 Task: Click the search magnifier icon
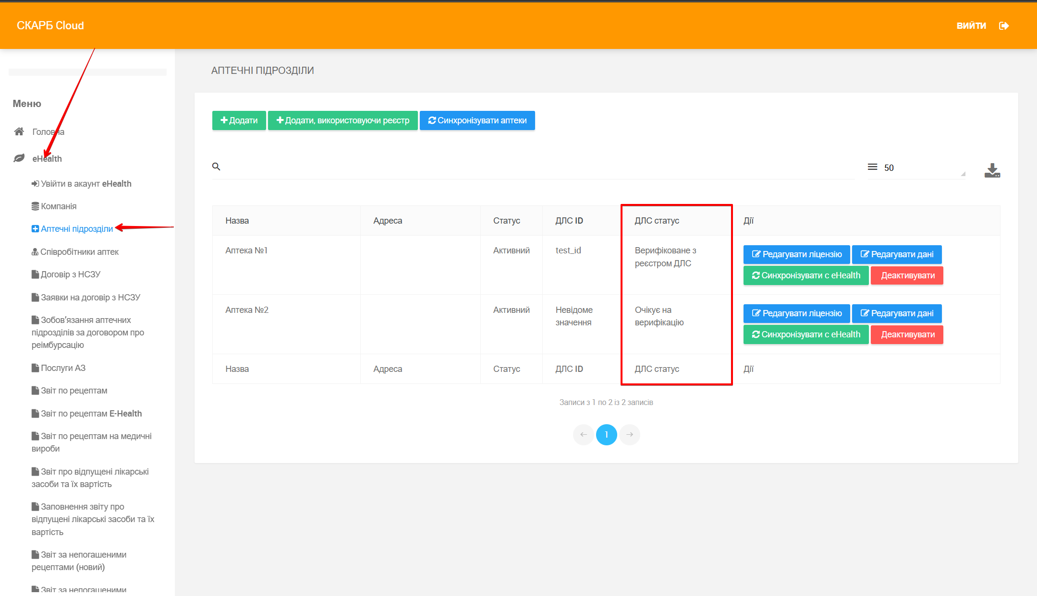(216, 167)
